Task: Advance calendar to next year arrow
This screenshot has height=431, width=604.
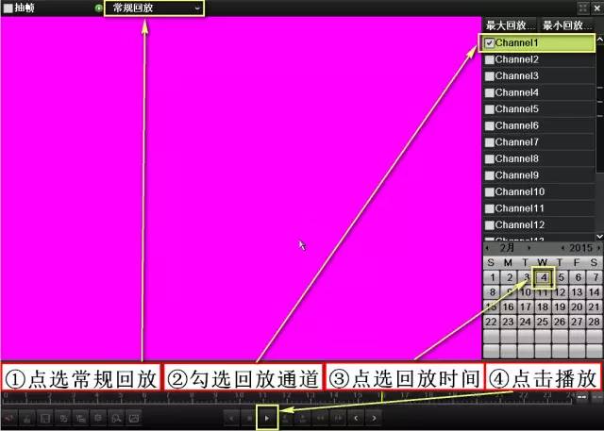Action: 598,248
